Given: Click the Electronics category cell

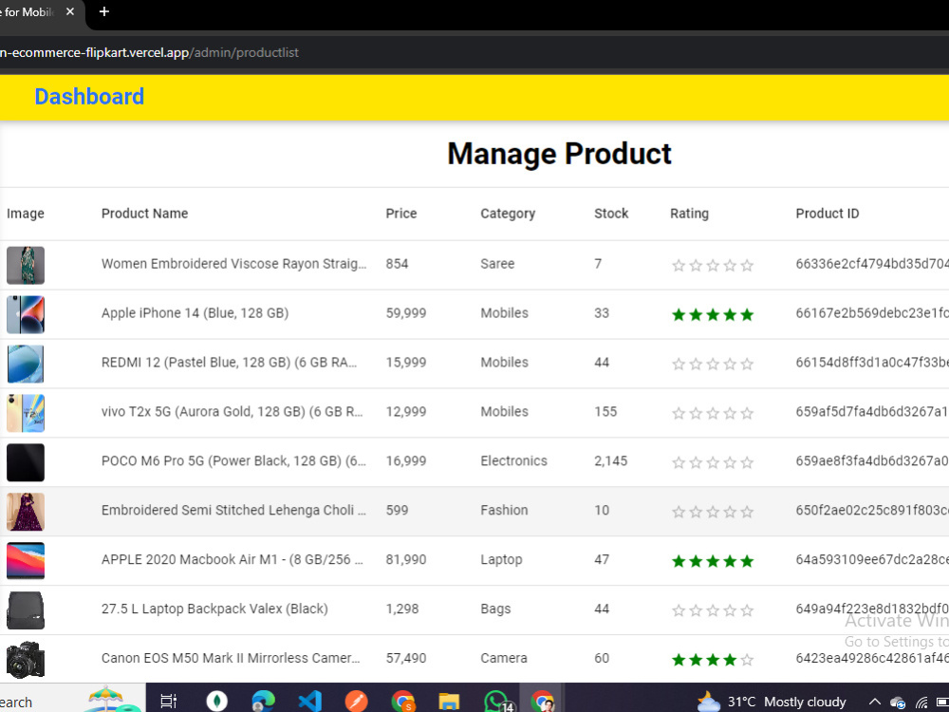Looking at the screenshot, I should [x=513, y=460].
